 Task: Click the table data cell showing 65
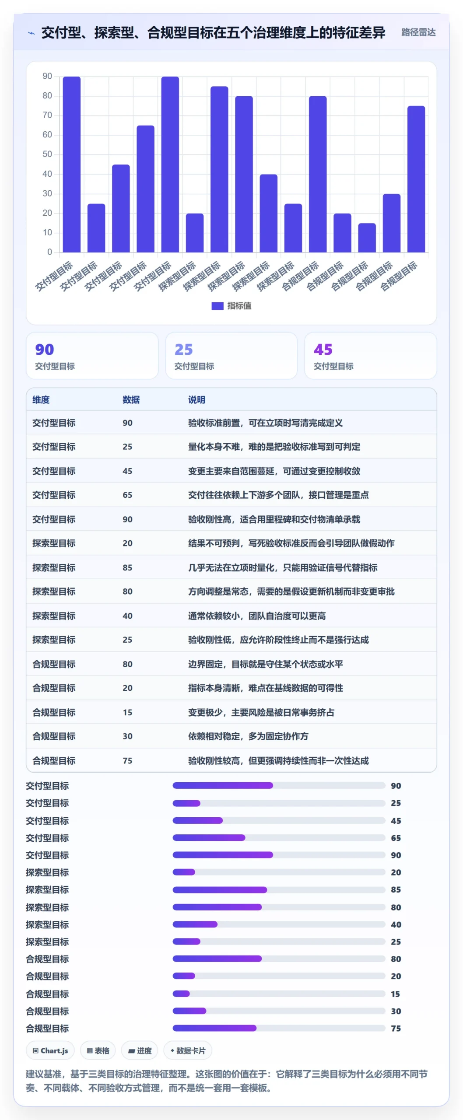127,495
